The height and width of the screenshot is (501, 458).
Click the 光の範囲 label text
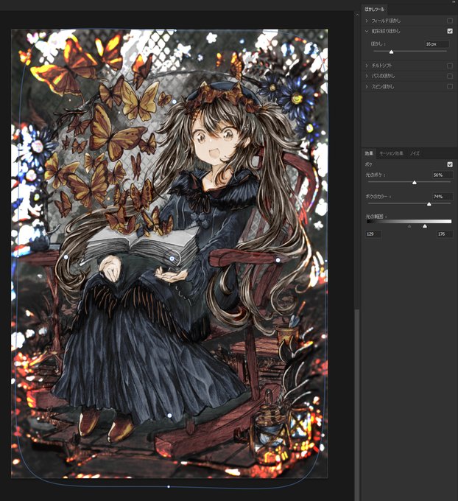pyautogui.click(x=376, y=217)
